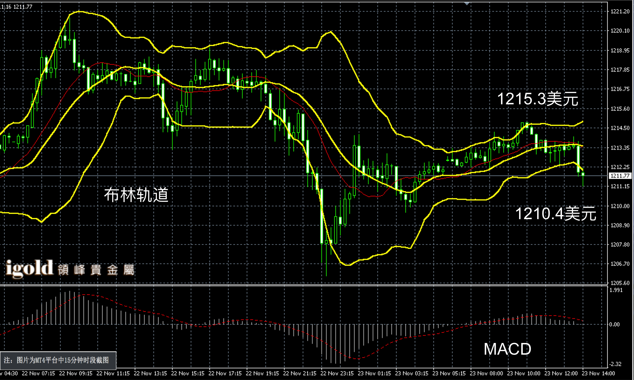This screenshot has height=380, width=634.
Task: Click the 23 Nov 05:15 time label
Action: coord(449,373)
